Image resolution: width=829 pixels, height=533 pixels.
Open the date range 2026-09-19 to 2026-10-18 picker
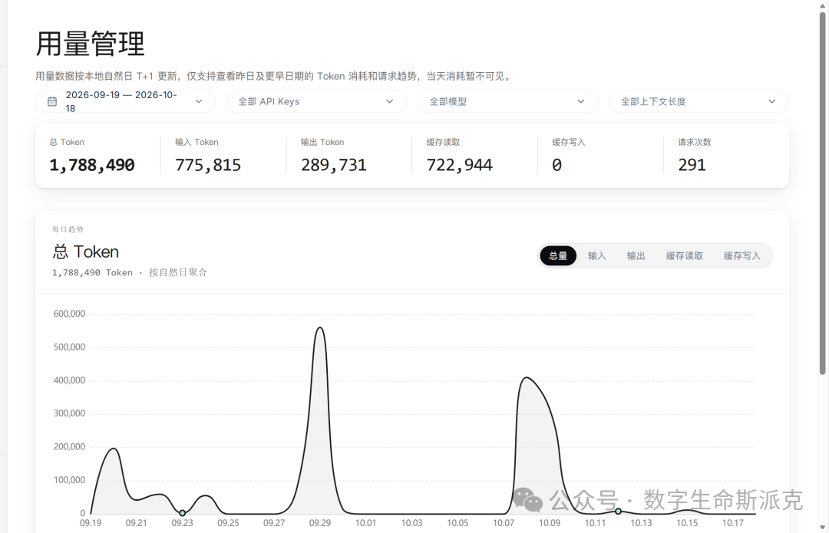[x=125, y=101]
